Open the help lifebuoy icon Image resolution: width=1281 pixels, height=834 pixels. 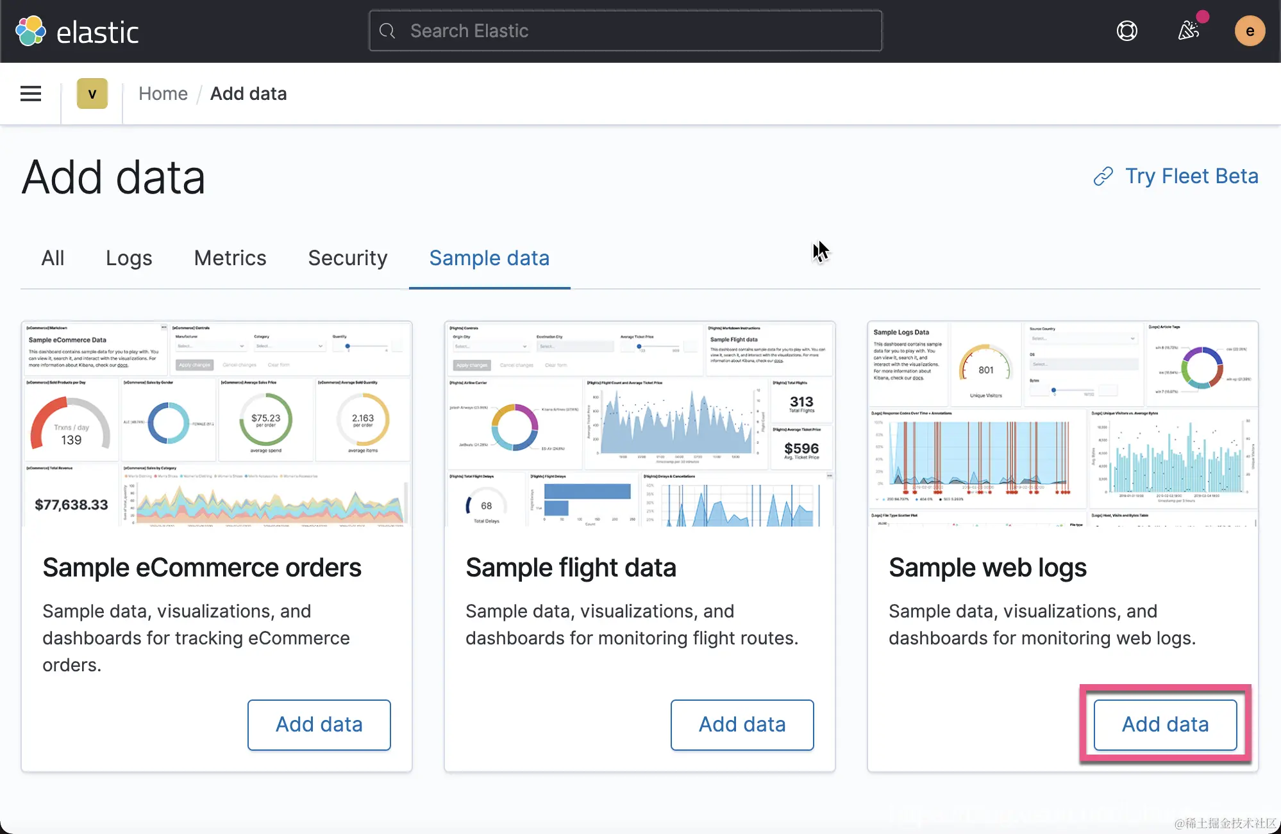(x=1126, y=31)
